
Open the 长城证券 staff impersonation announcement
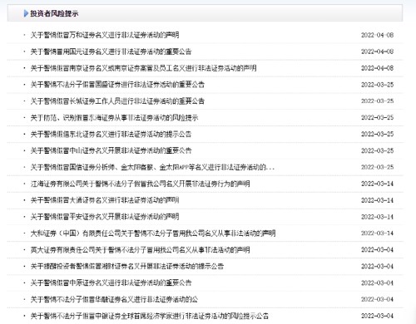click(117, 101)
